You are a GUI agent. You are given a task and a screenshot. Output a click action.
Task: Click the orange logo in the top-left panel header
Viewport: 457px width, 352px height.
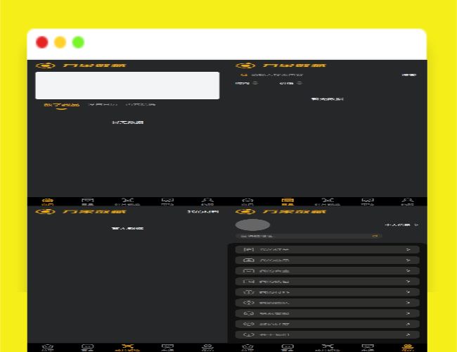(44, 66)
